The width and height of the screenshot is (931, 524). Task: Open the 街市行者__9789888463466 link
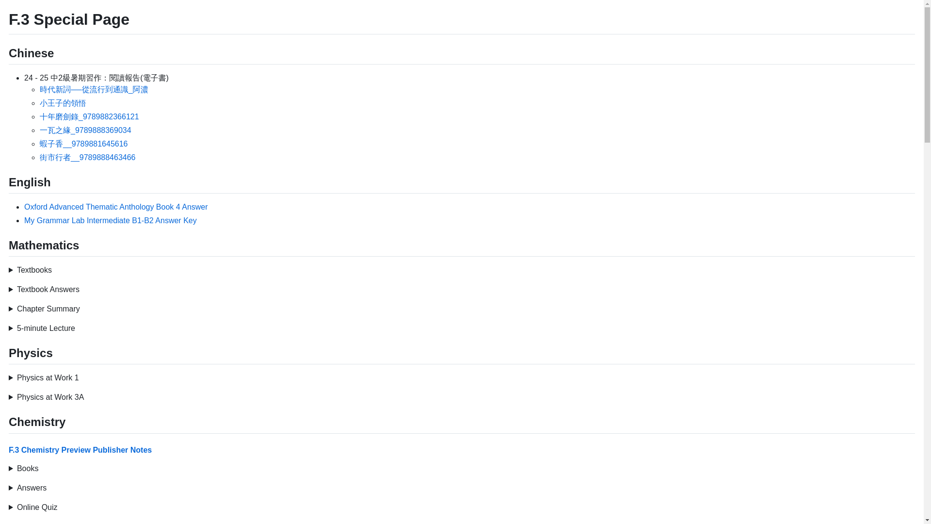tap(87, 158)
